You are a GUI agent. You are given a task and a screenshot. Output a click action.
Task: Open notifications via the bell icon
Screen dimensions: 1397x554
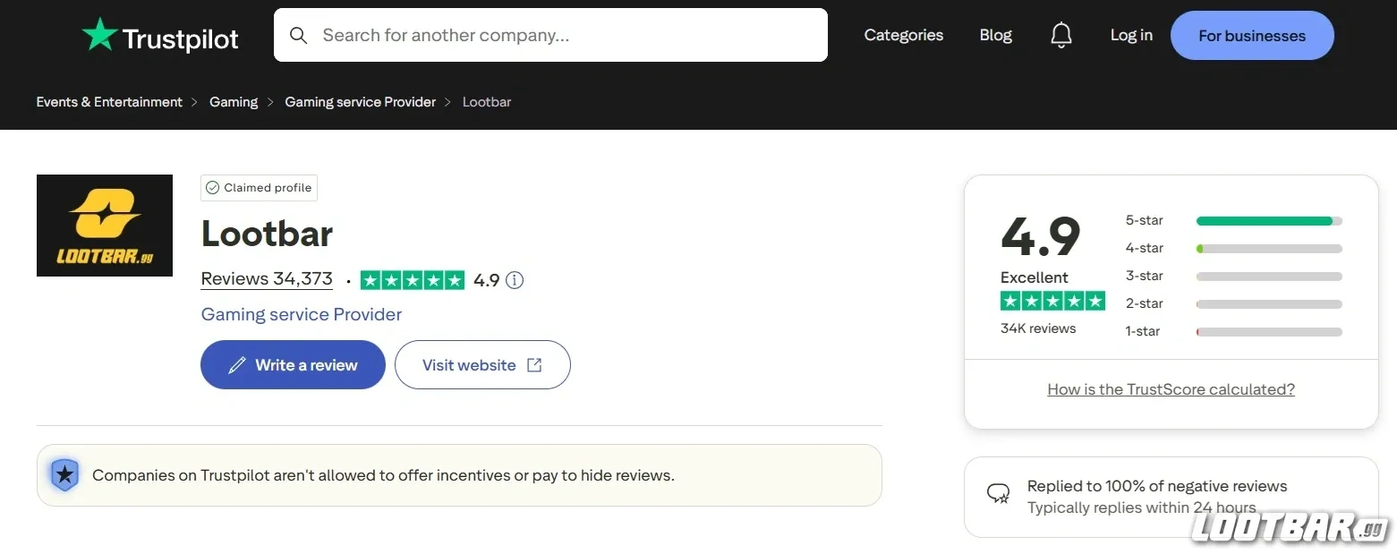1061,35
